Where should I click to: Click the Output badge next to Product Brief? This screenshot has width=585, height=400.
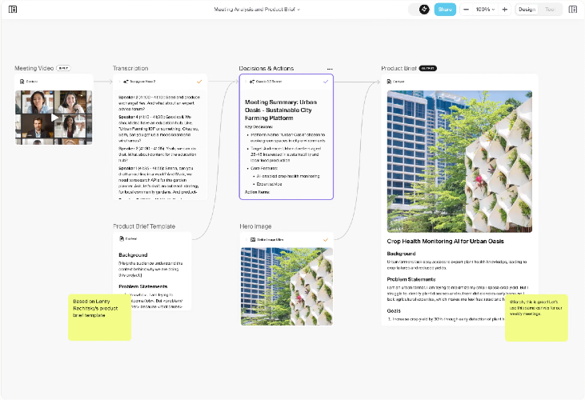tap(427, 68)
